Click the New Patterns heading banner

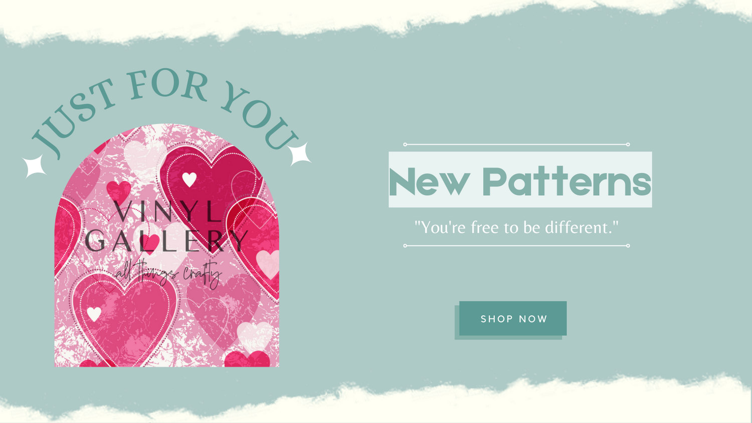pos(520,180)
